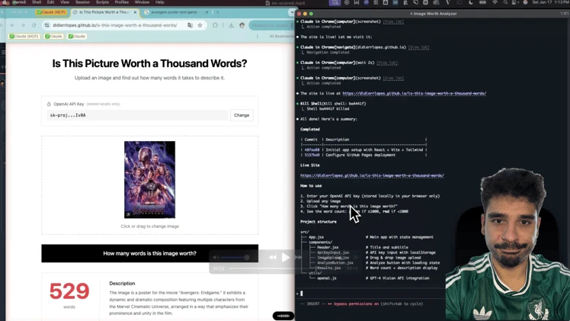Open the browser downloads icon
This screenshot has width=570, height=321.
click(232, 25)
